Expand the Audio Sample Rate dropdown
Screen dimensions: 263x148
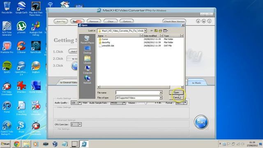coord(124,103)
